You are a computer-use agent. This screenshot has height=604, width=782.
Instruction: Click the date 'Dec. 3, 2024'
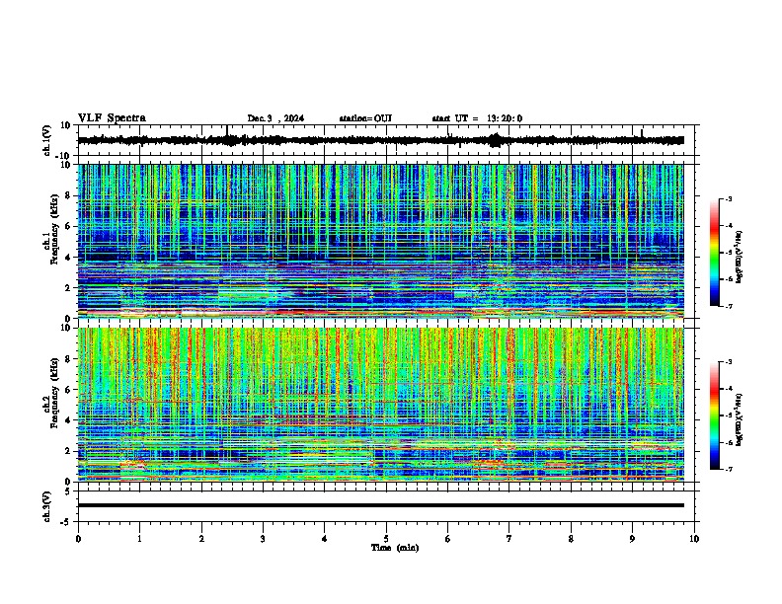(275, 118)
